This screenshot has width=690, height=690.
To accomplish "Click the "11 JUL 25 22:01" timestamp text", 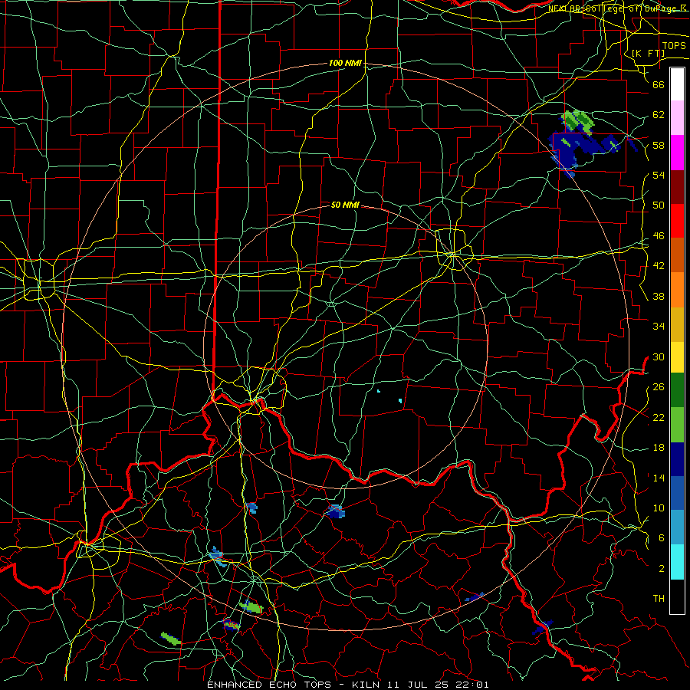I will tap(439, 685).
